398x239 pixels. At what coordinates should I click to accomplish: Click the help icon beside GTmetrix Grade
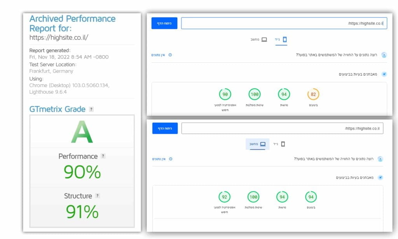tap(91, 109)
